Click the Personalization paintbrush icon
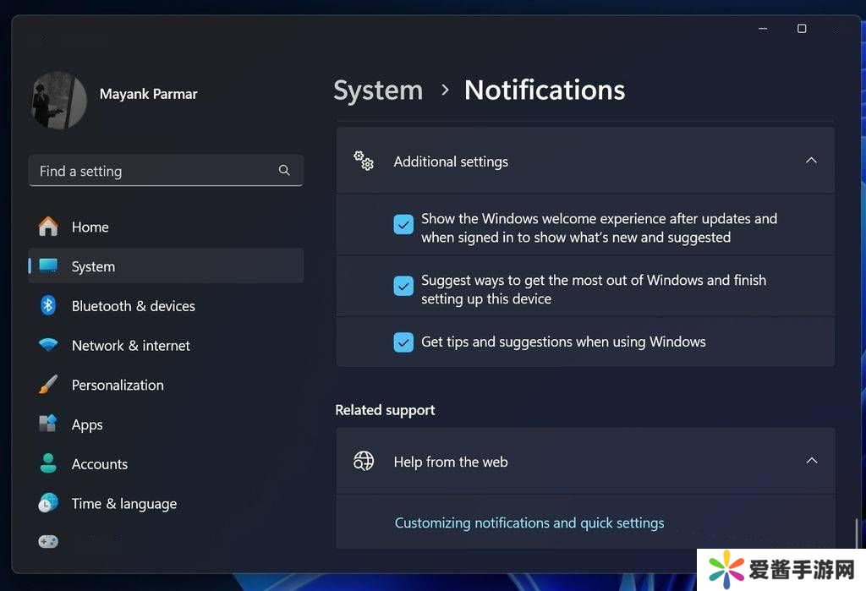 coord(48,385)
